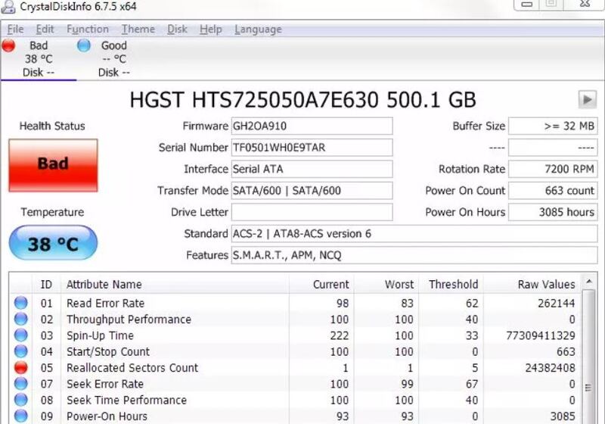The height and width of the screenshot is (424, 605).
Task: Click blue status icon for Spin-Up Time
Action: coord(21,335)
